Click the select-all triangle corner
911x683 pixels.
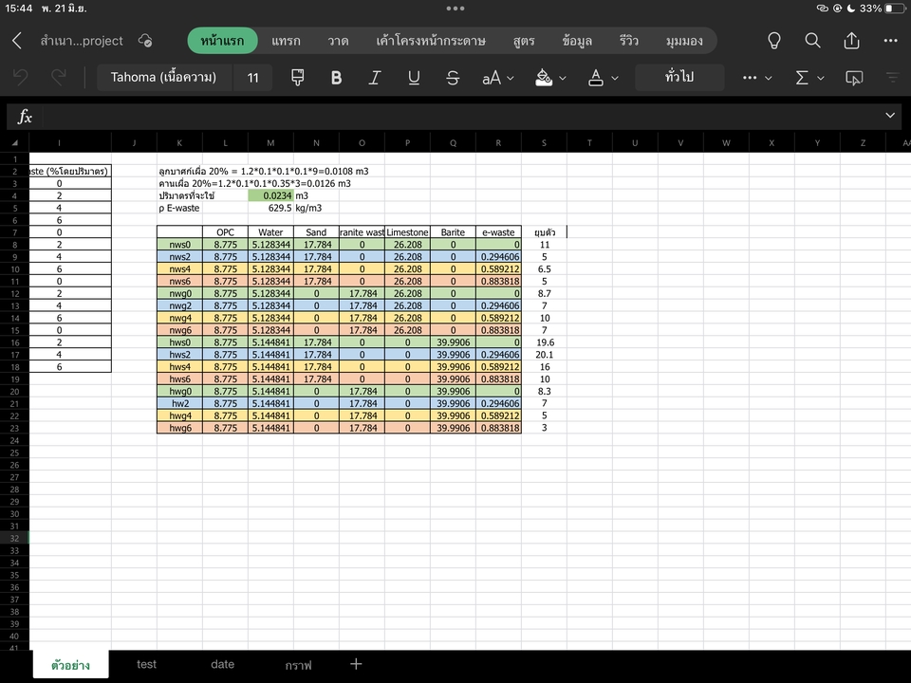(14, 143)
